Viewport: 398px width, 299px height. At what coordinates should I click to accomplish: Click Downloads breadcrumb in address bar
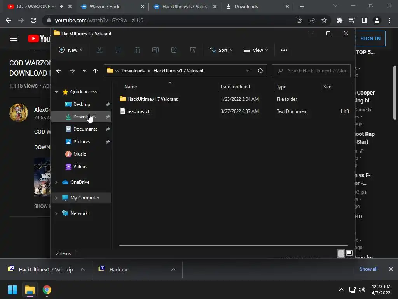point(133,71)
